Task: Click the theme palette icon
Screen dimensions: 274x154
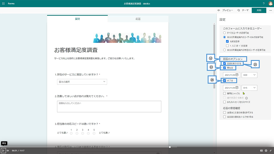Action: tap(239, 10)
